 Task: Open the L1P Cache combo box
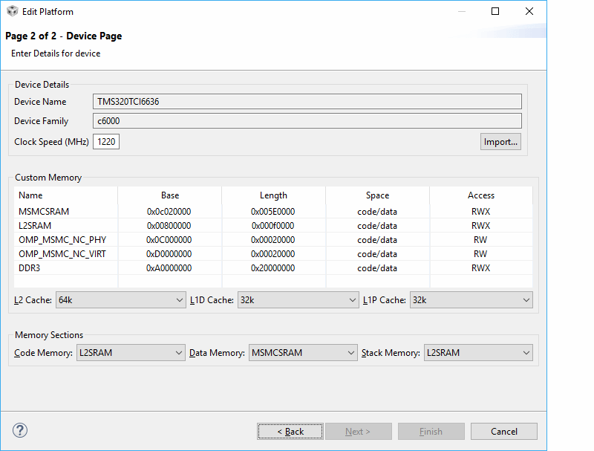coord(471,300)
